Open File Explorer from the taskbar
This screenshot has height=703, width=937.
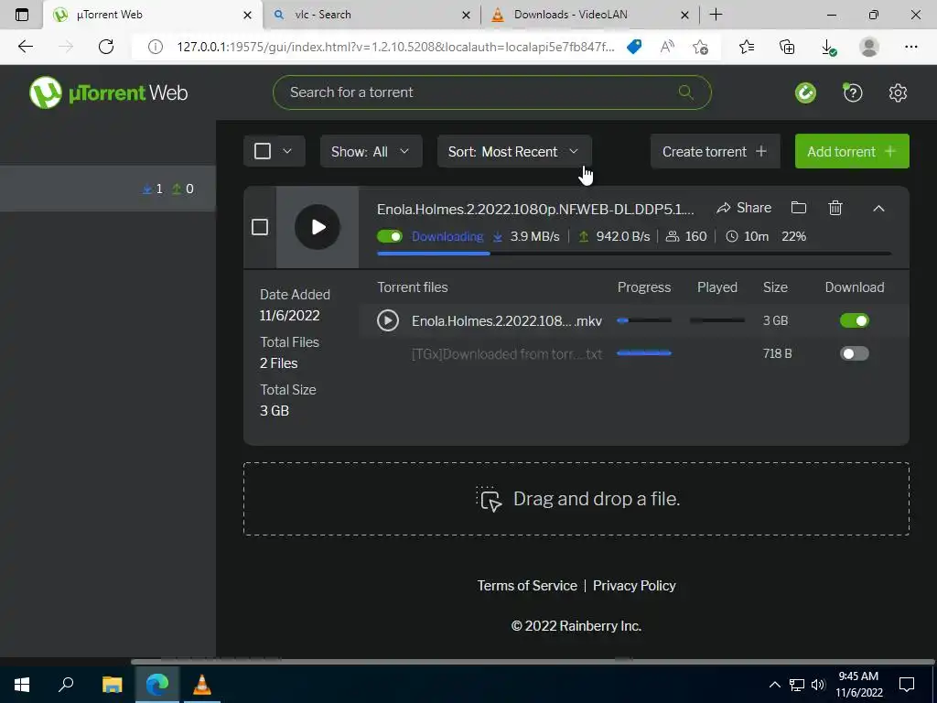[x=112, y=685]
